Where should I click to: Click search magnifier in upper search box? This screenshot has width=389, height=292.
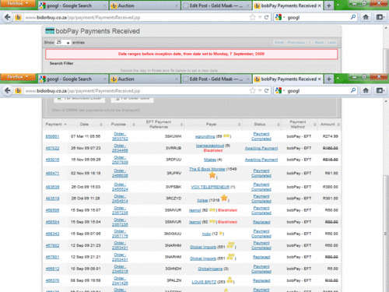[353, 17]
